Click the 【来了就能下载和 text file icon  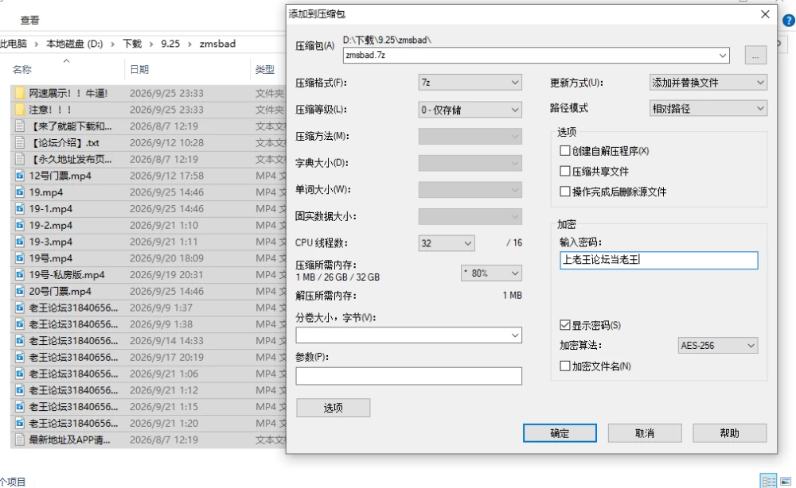tap(20, 126)
